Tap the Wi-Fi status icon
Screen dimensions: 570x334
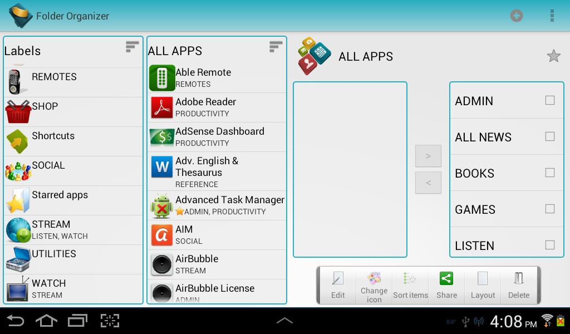point(547,321)
